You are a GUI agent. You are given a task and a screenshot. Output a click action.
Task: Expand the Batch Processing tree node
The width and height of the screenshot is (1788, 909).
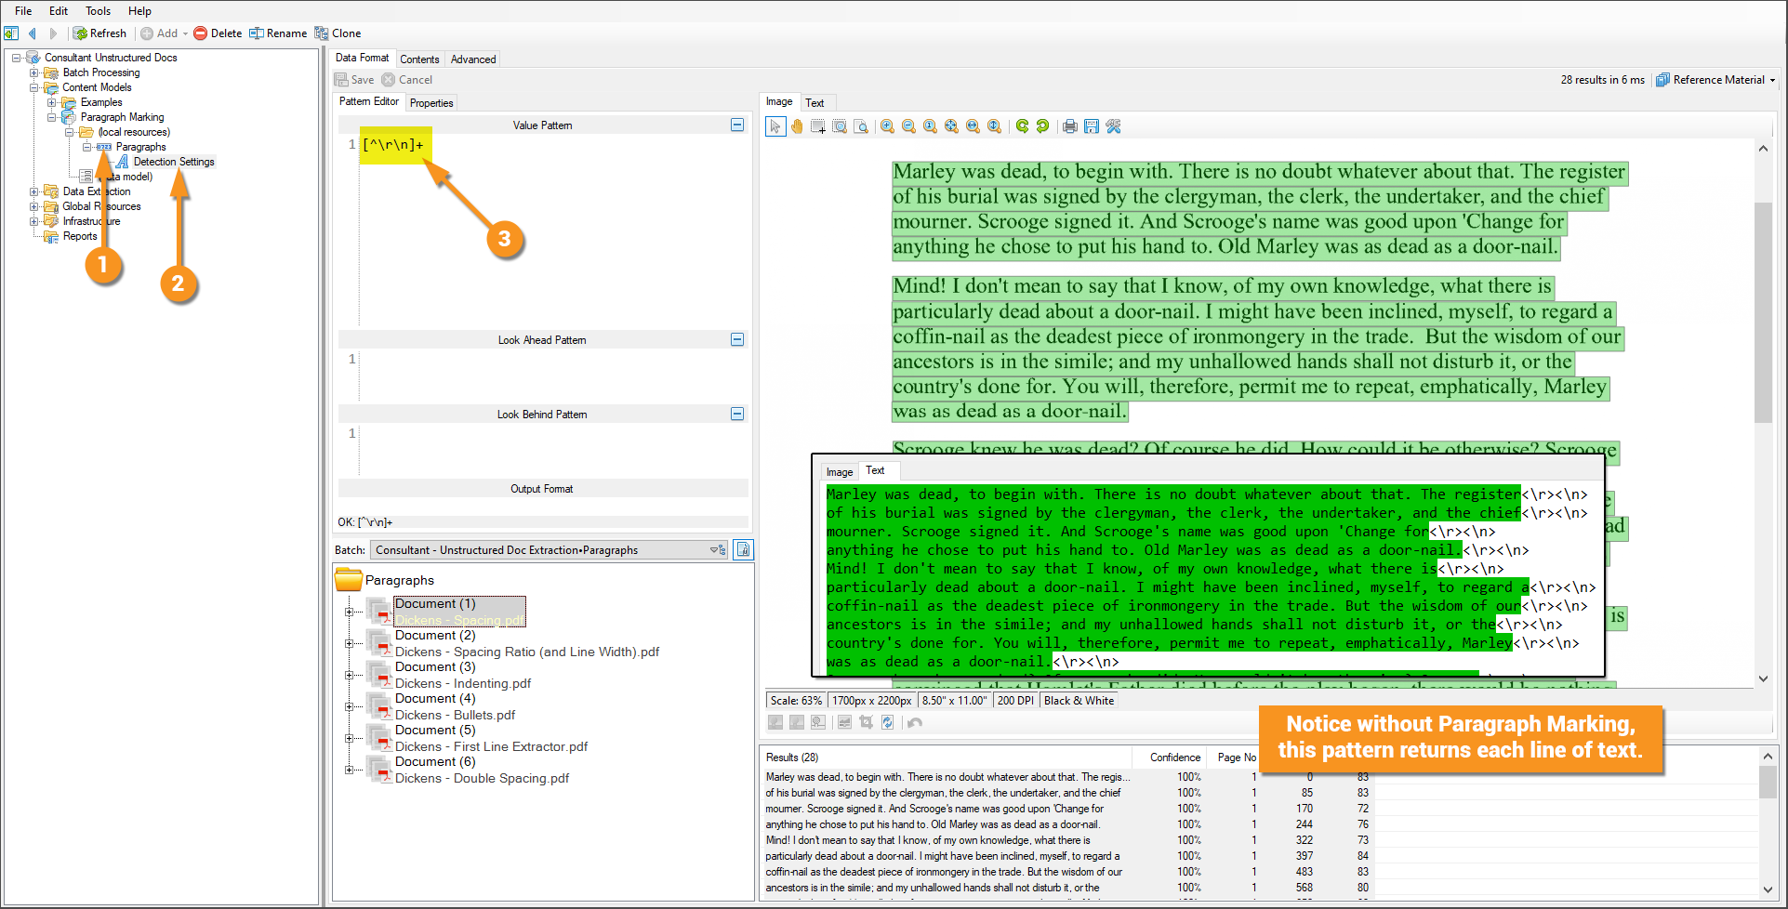click(x=33, y=72)
